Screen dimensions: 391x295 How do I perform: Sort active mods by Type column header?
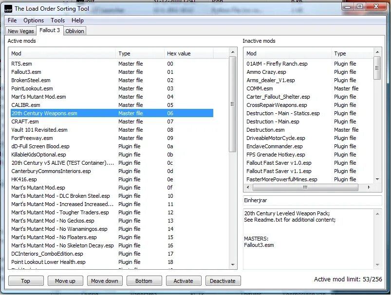[140, 53]
